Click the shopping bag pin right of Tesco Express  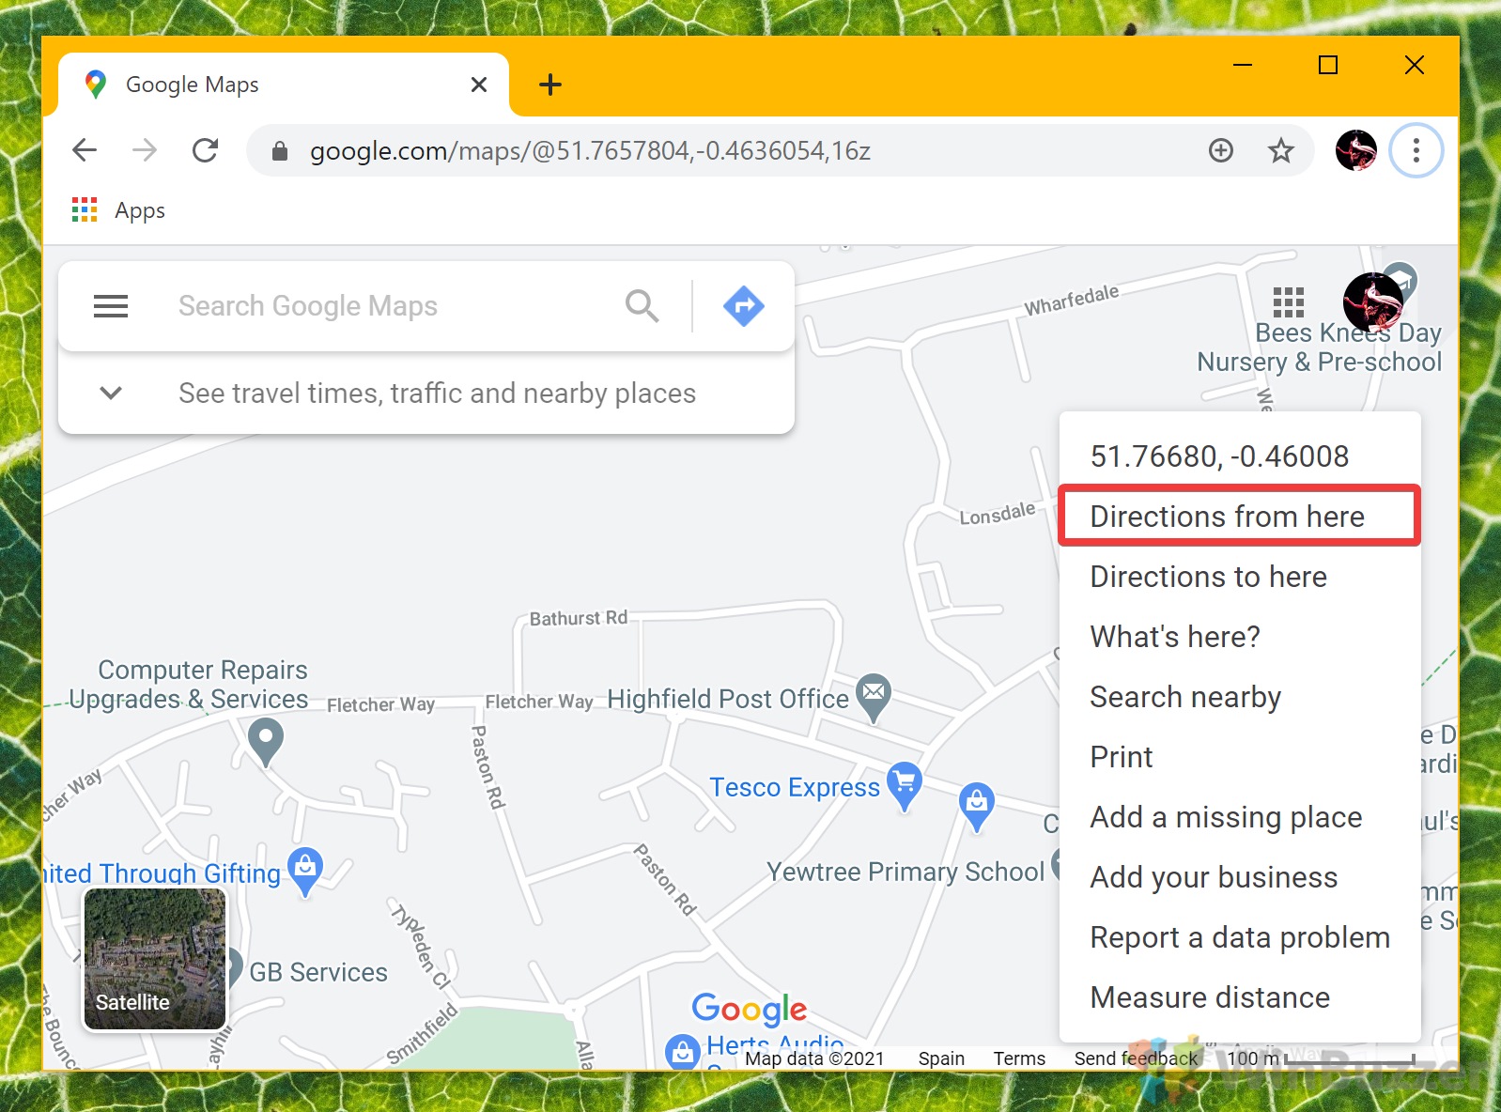click(x=977, y=807)
